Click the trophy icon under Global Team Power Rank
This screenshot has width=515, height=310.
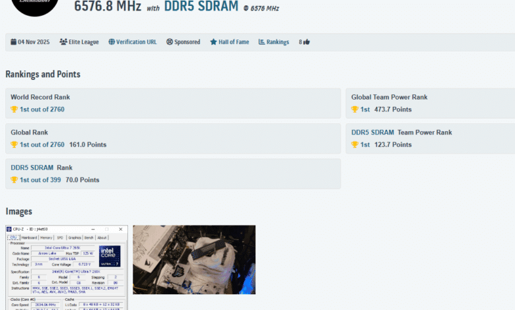(x=355, y=109)
